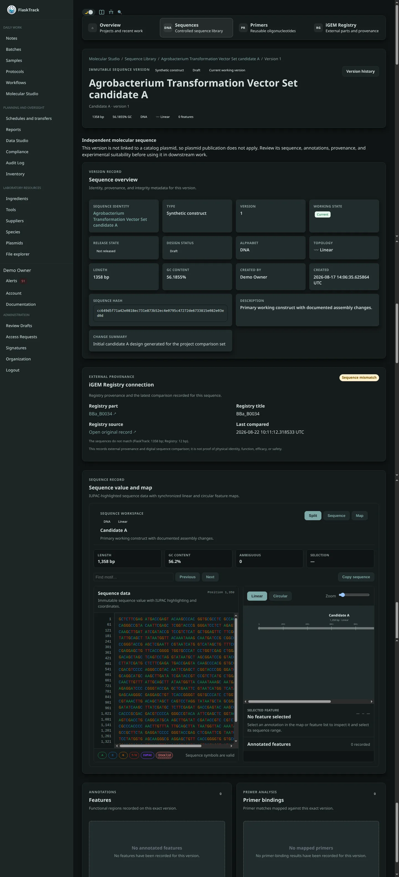Switch to the Overview tab

121,28
